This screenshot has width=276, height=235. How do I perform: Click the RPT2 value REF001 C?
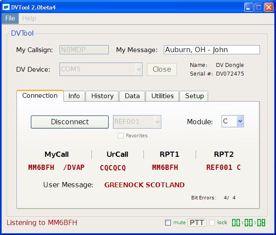pyautogui.click(x=223, y=167)
